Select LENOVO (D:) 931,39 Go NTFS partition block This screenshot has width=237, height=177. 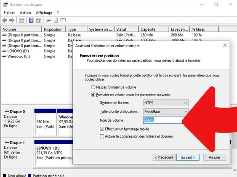53,153
